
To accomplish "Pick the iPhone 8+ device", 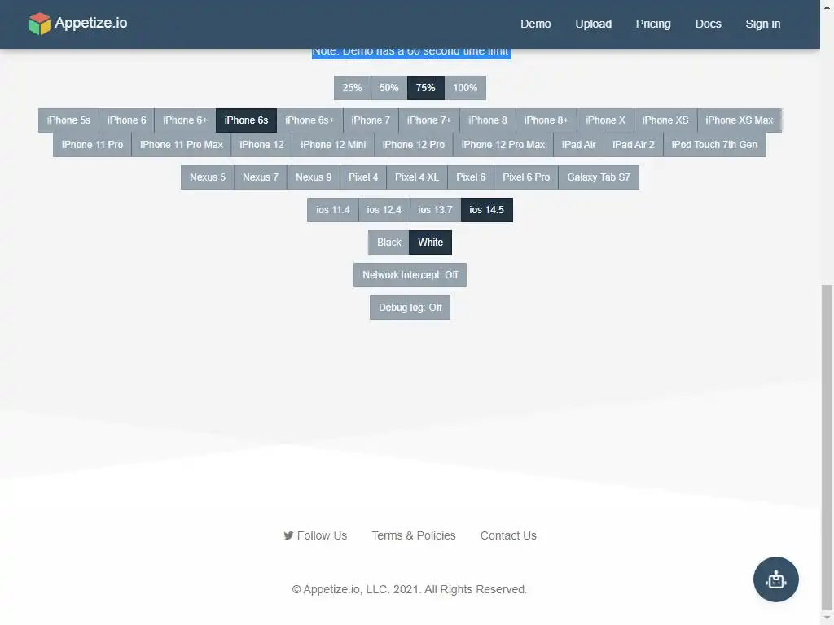I will click(546, 120).
